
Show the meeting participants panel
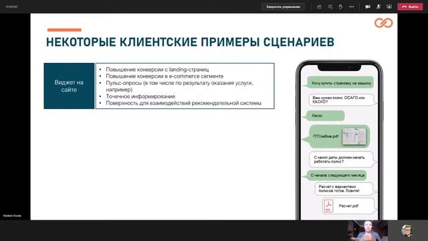pyautogui.click(x=320, y=7)
